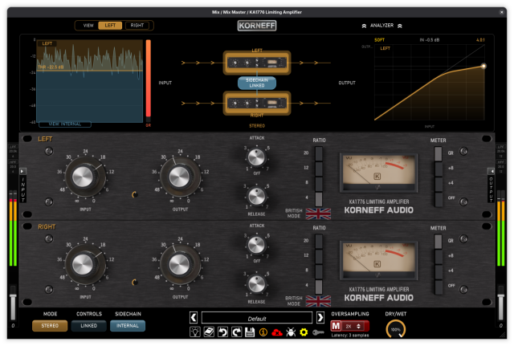Click the VIEW INTERNAL button
The image size is (514, 346).
click(x=65, y=124)
